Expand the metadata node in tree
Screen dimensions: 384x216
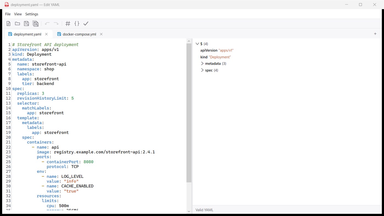point(202,64)
